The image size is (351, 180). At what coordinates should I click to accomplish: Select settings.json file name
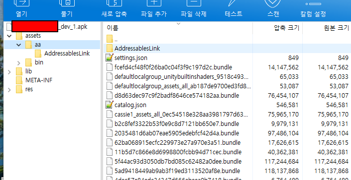[131, 58]
